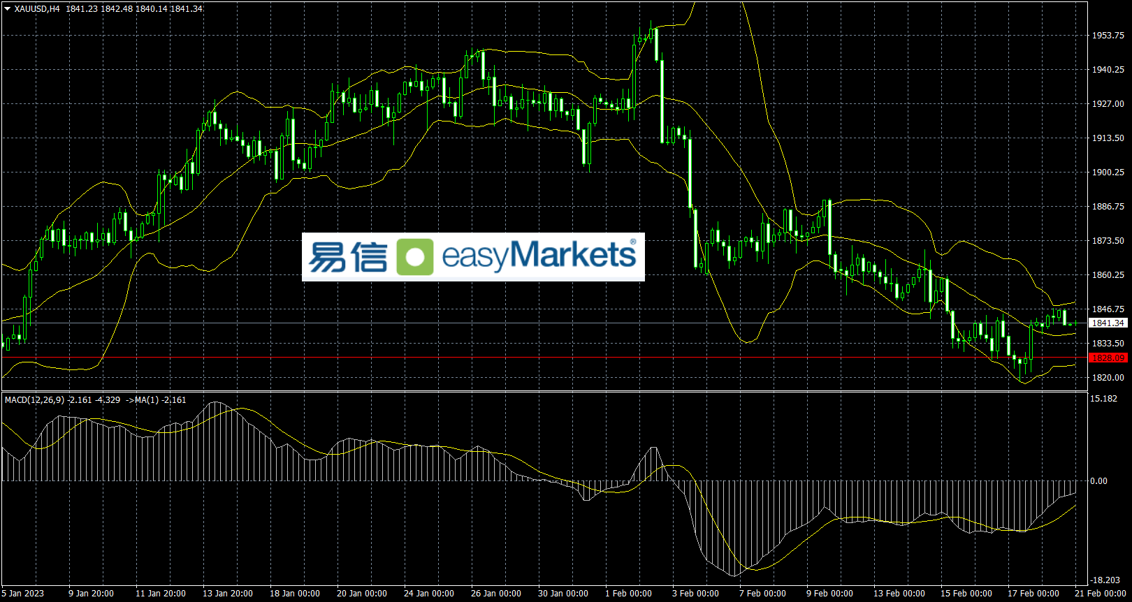Click the 1833.50 price axis label
Screen dimensions: 1132x602
[x=1108, y=344]
